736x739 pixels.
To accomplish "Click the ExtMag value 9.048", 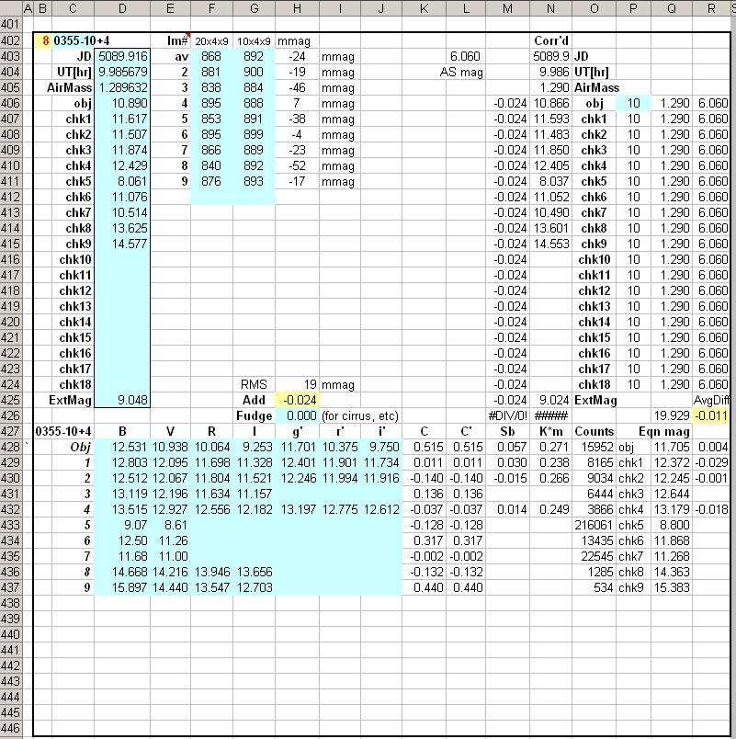I will click(122, 400).
